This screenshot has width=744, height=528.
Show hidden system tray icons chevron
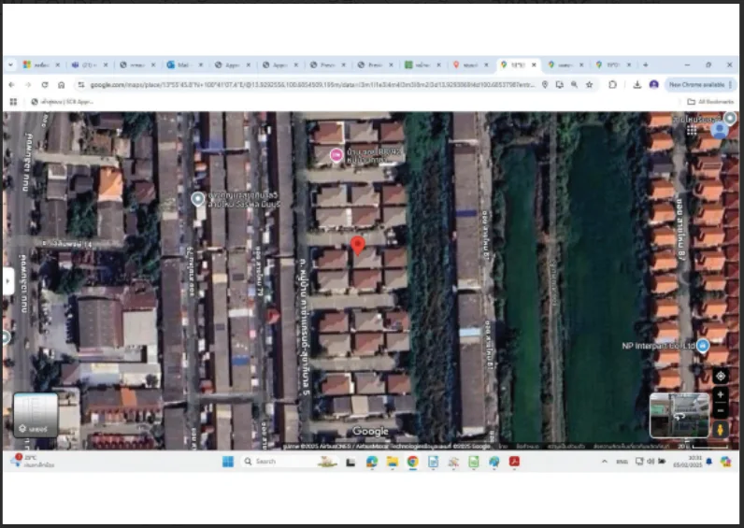(604, 461)
